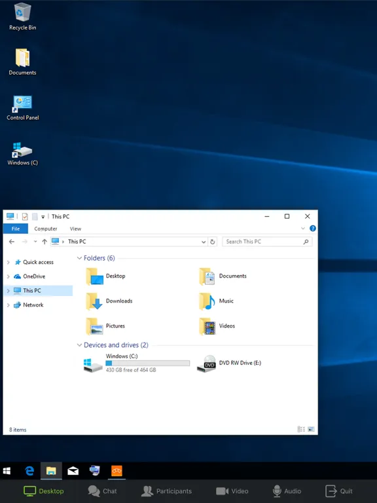Minimize the This PC window
This screenshot has width=377, height=503.
click(x=267, y=217)
